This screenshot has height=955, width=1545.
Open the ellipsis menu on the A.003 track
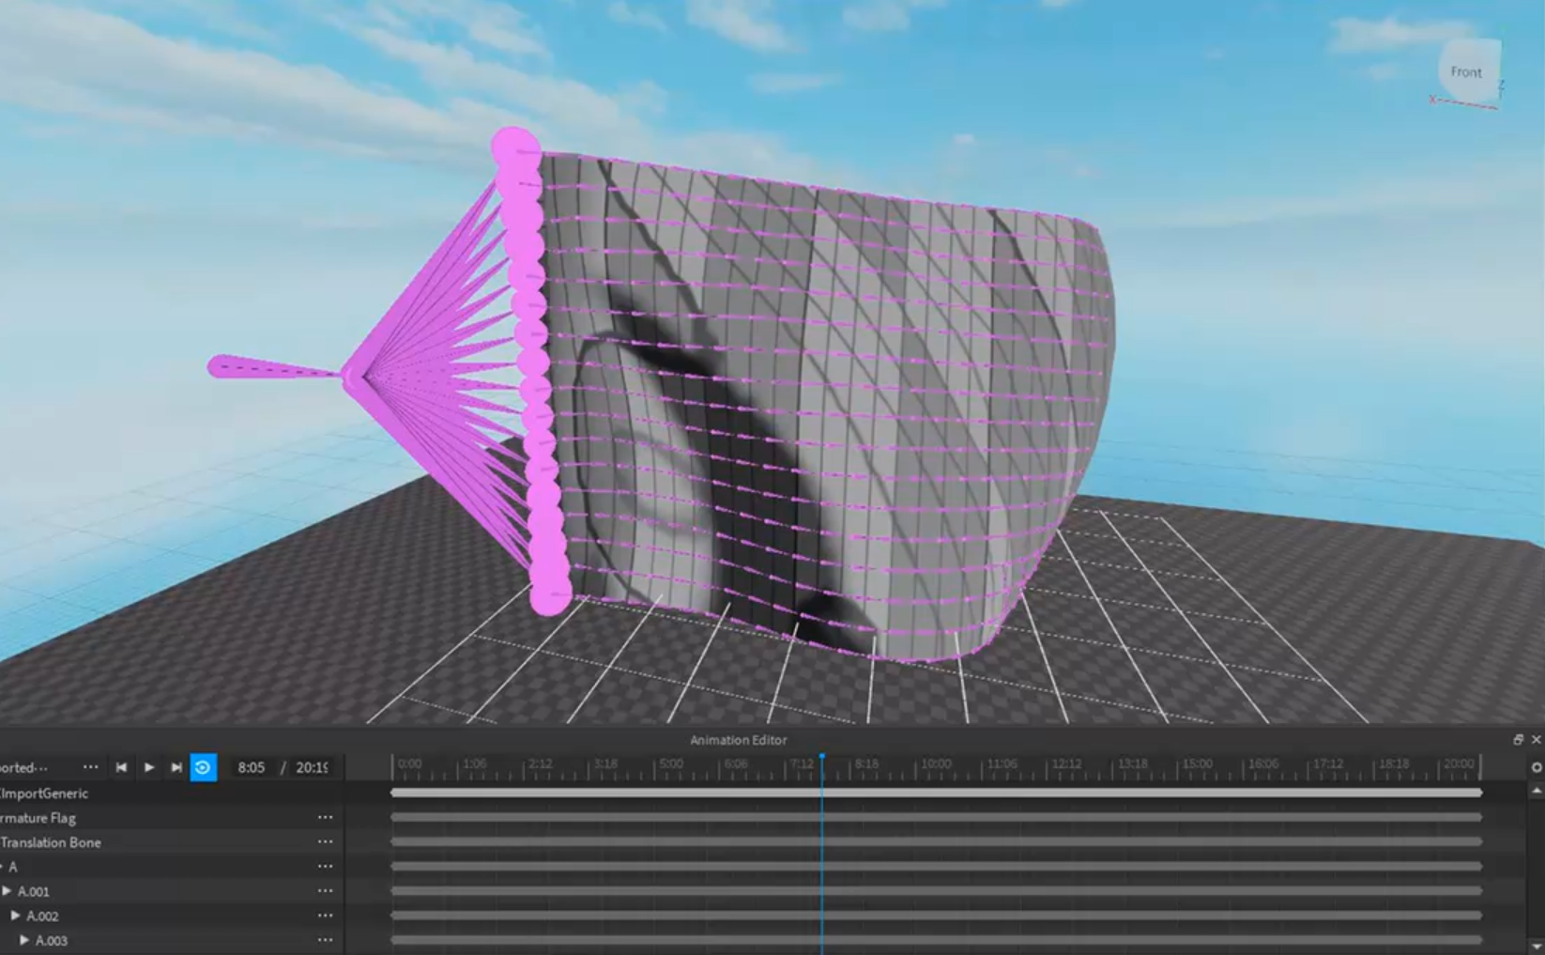coord(325,939)
